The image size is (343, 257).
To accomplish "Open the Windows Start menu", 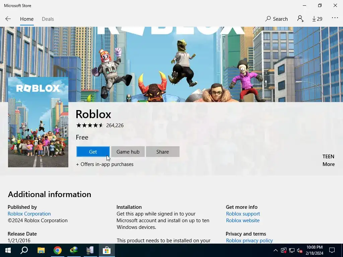I will click(8, 250).
